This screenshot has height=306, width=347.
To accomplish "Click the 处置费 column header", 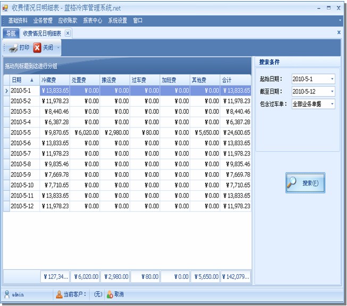I will (x=85, y=80).
